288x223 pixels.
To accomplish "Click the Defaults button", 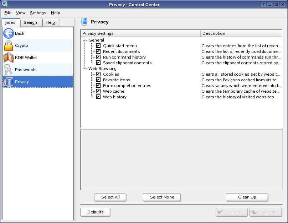I will click(x=95, y=212).
